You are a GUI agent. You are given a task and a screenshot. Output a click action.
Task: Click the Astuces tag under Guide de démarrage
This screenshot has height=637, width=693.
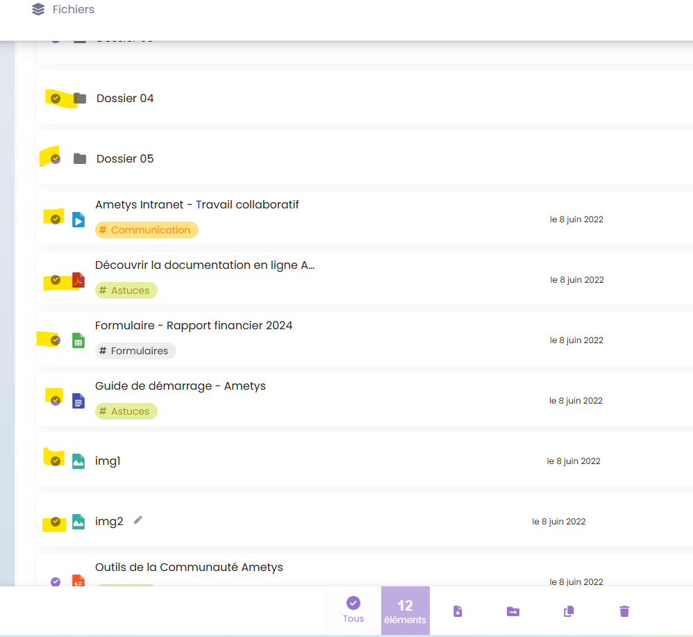point(126,411)
